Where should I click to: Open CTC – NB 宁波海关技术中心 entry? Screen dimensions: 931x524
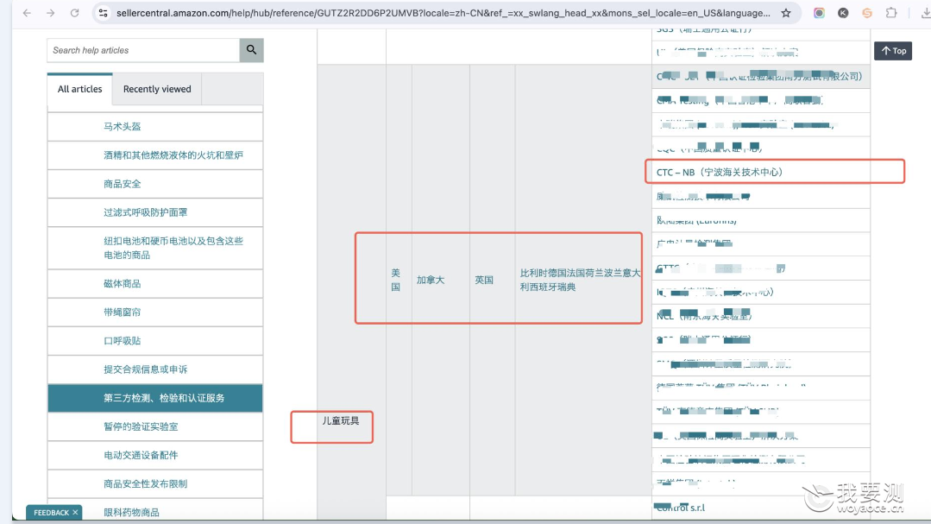720,173
